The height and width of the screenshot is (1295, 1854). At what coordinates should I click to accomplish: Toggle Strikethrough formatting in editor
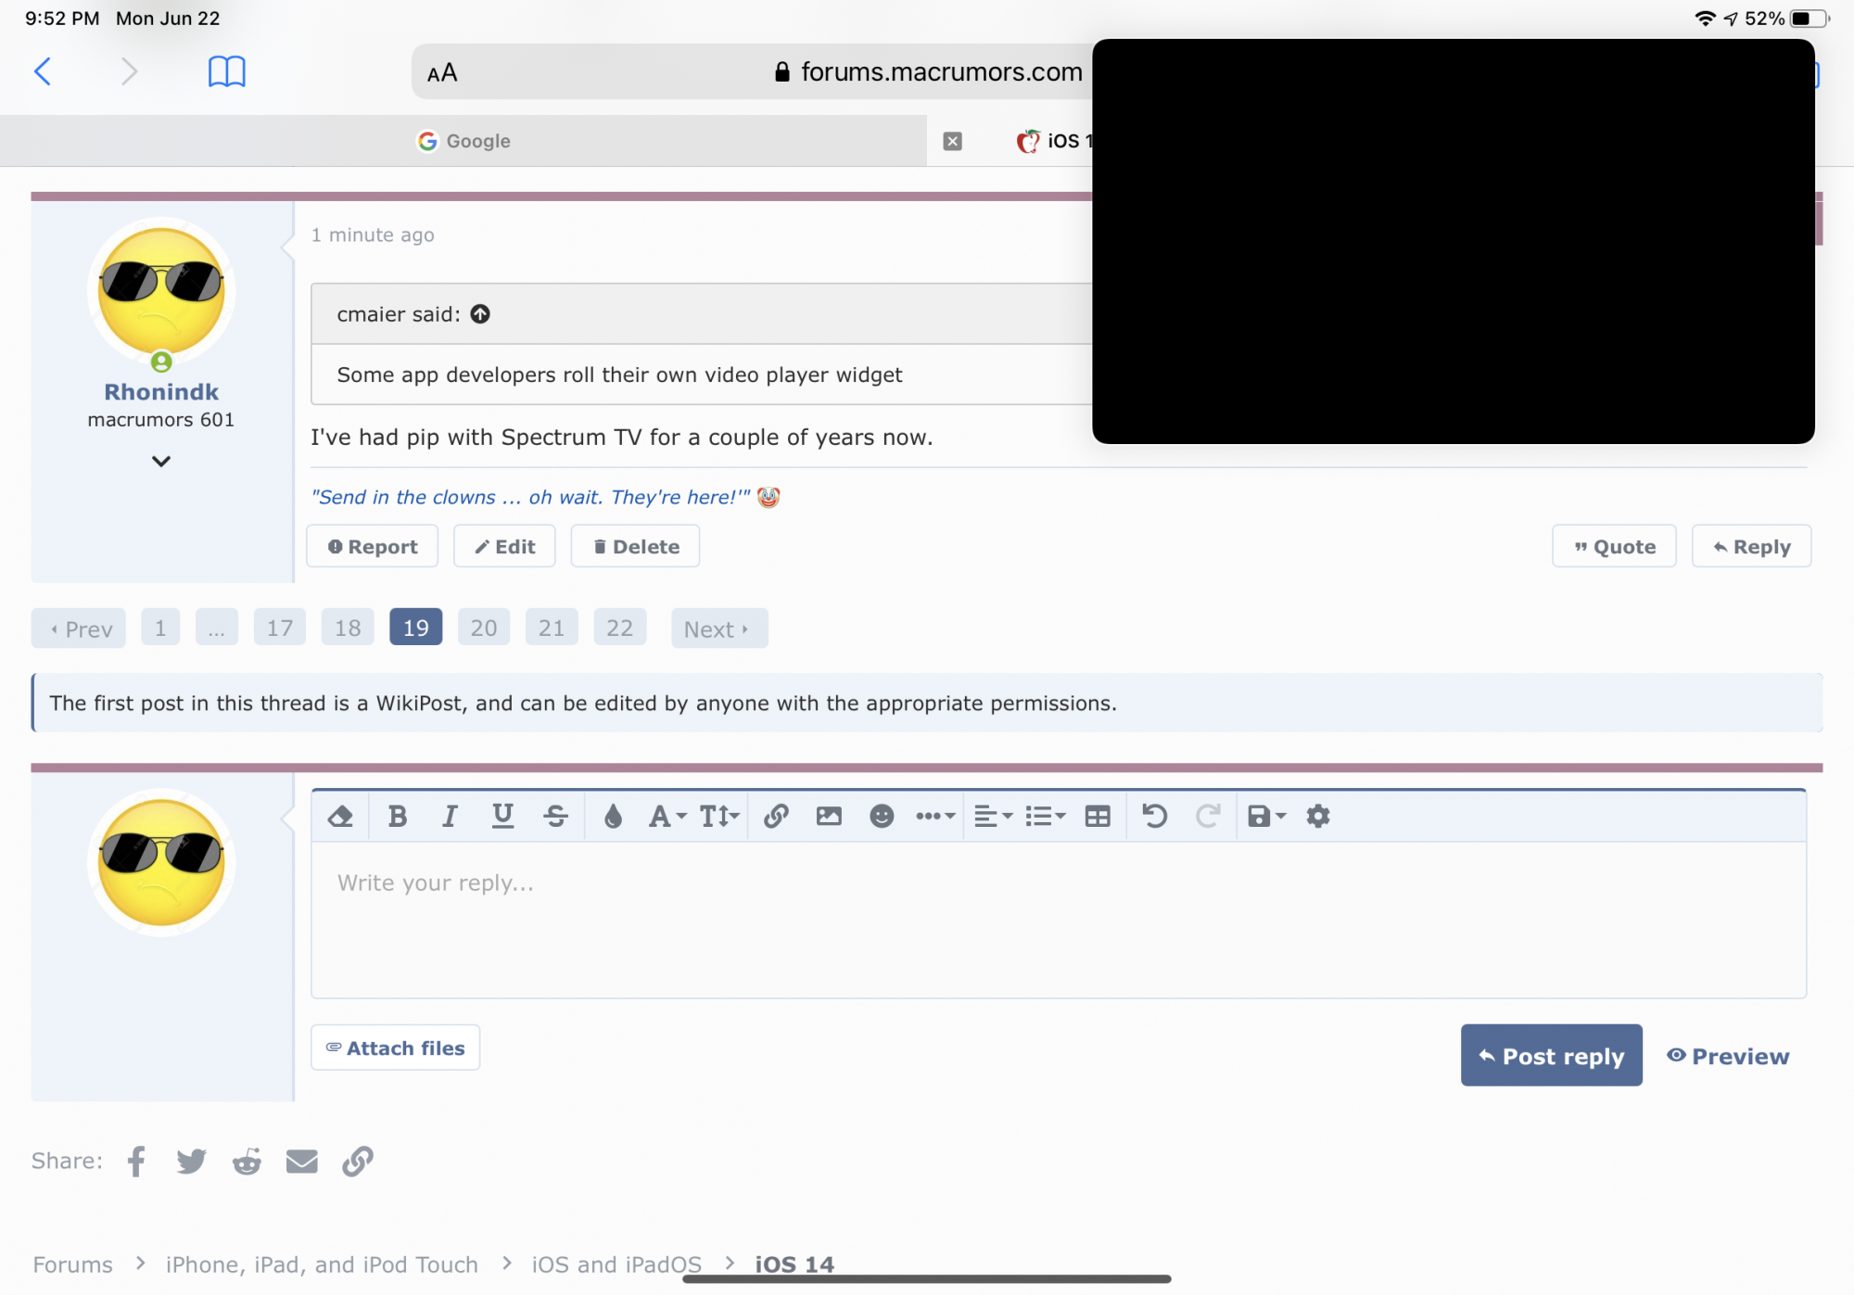pos(555,816)
